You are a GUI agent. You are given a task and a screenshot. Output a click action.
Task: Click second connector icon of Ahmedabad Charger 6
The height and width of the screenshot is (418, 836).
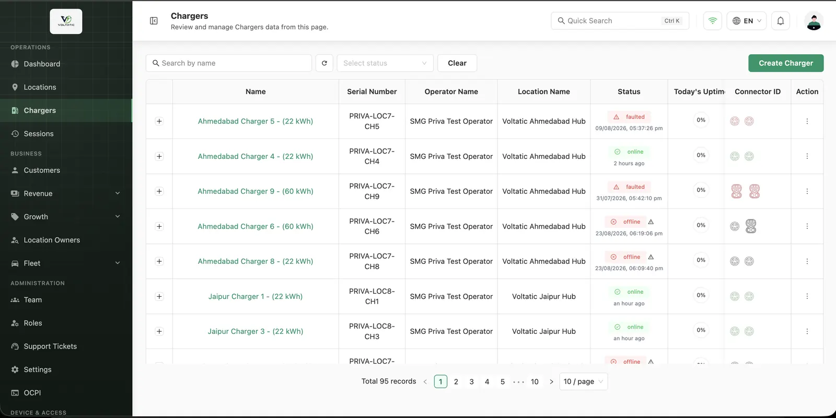[751, 226]
